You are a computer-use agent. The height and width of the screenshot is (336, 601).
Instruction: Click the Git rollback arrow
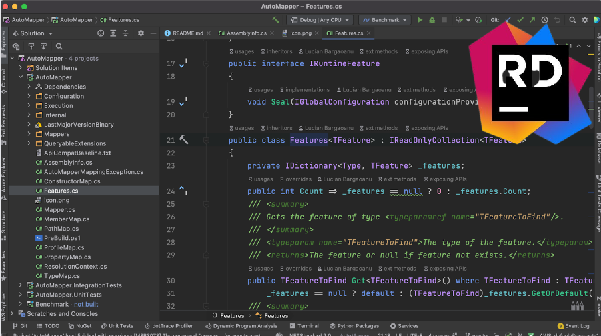tap(557, 20)
